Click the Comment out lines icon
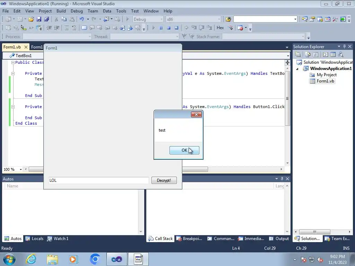 click(x=66, y=28)
